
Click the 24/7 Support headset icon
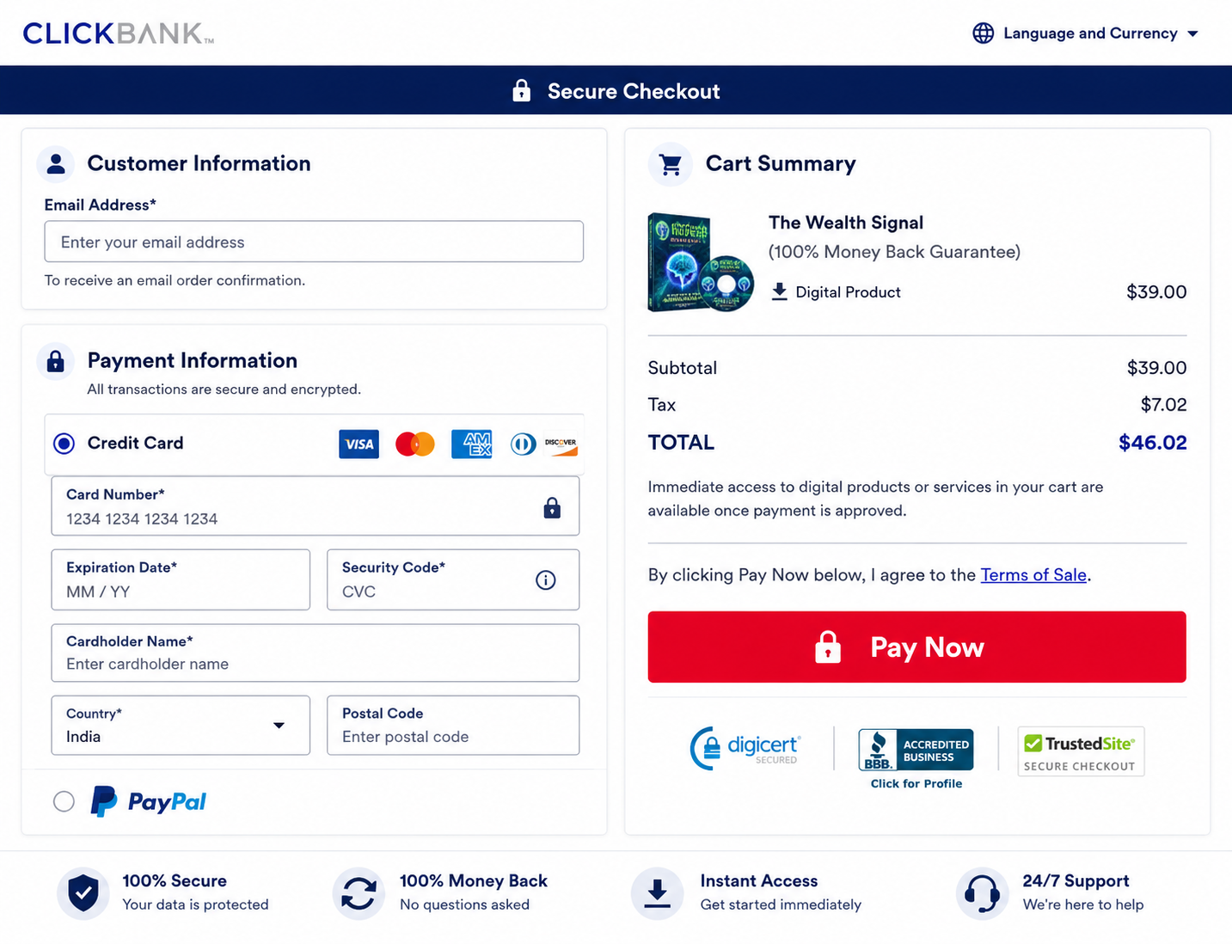[982, 893]
